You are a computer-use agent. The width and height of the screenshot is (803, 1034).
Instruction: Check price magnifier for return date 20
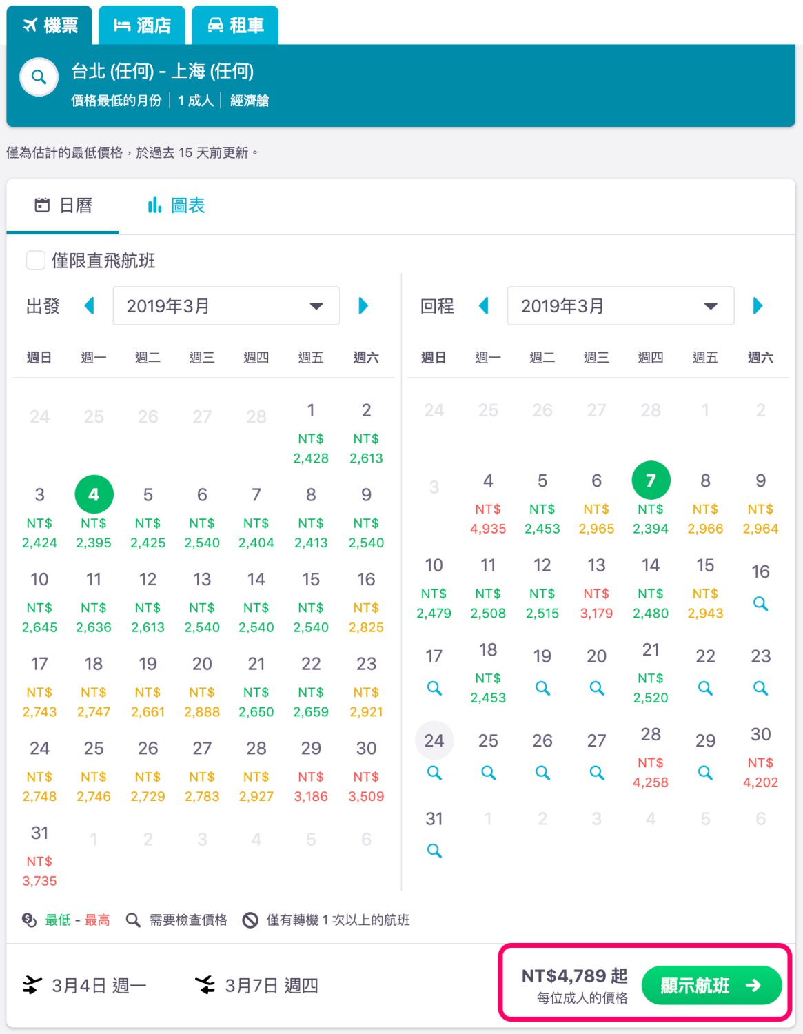(x=597, y=688)
